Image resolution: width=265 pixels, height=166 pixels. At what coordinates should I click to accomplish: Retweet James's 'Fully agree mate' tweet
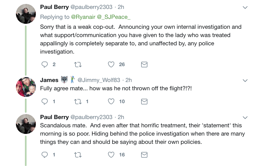78,102
